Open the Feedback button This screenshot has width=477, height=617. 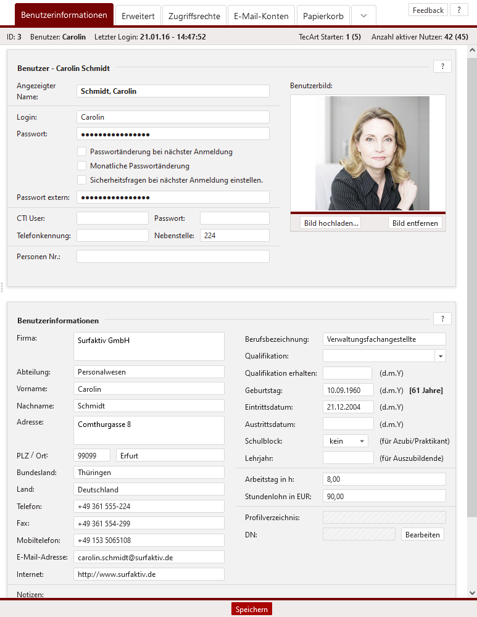[428, 10]
